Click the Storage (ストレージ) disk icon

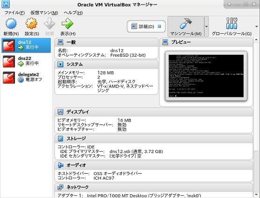60,139
